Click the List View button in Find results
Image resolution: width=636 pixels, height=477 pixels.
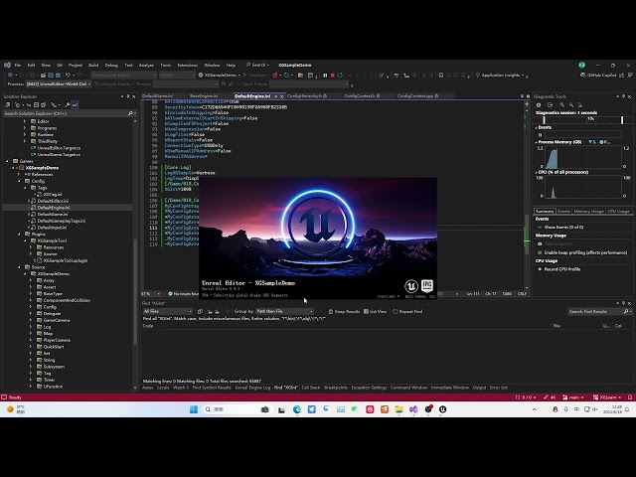click(x=376, y=311)
